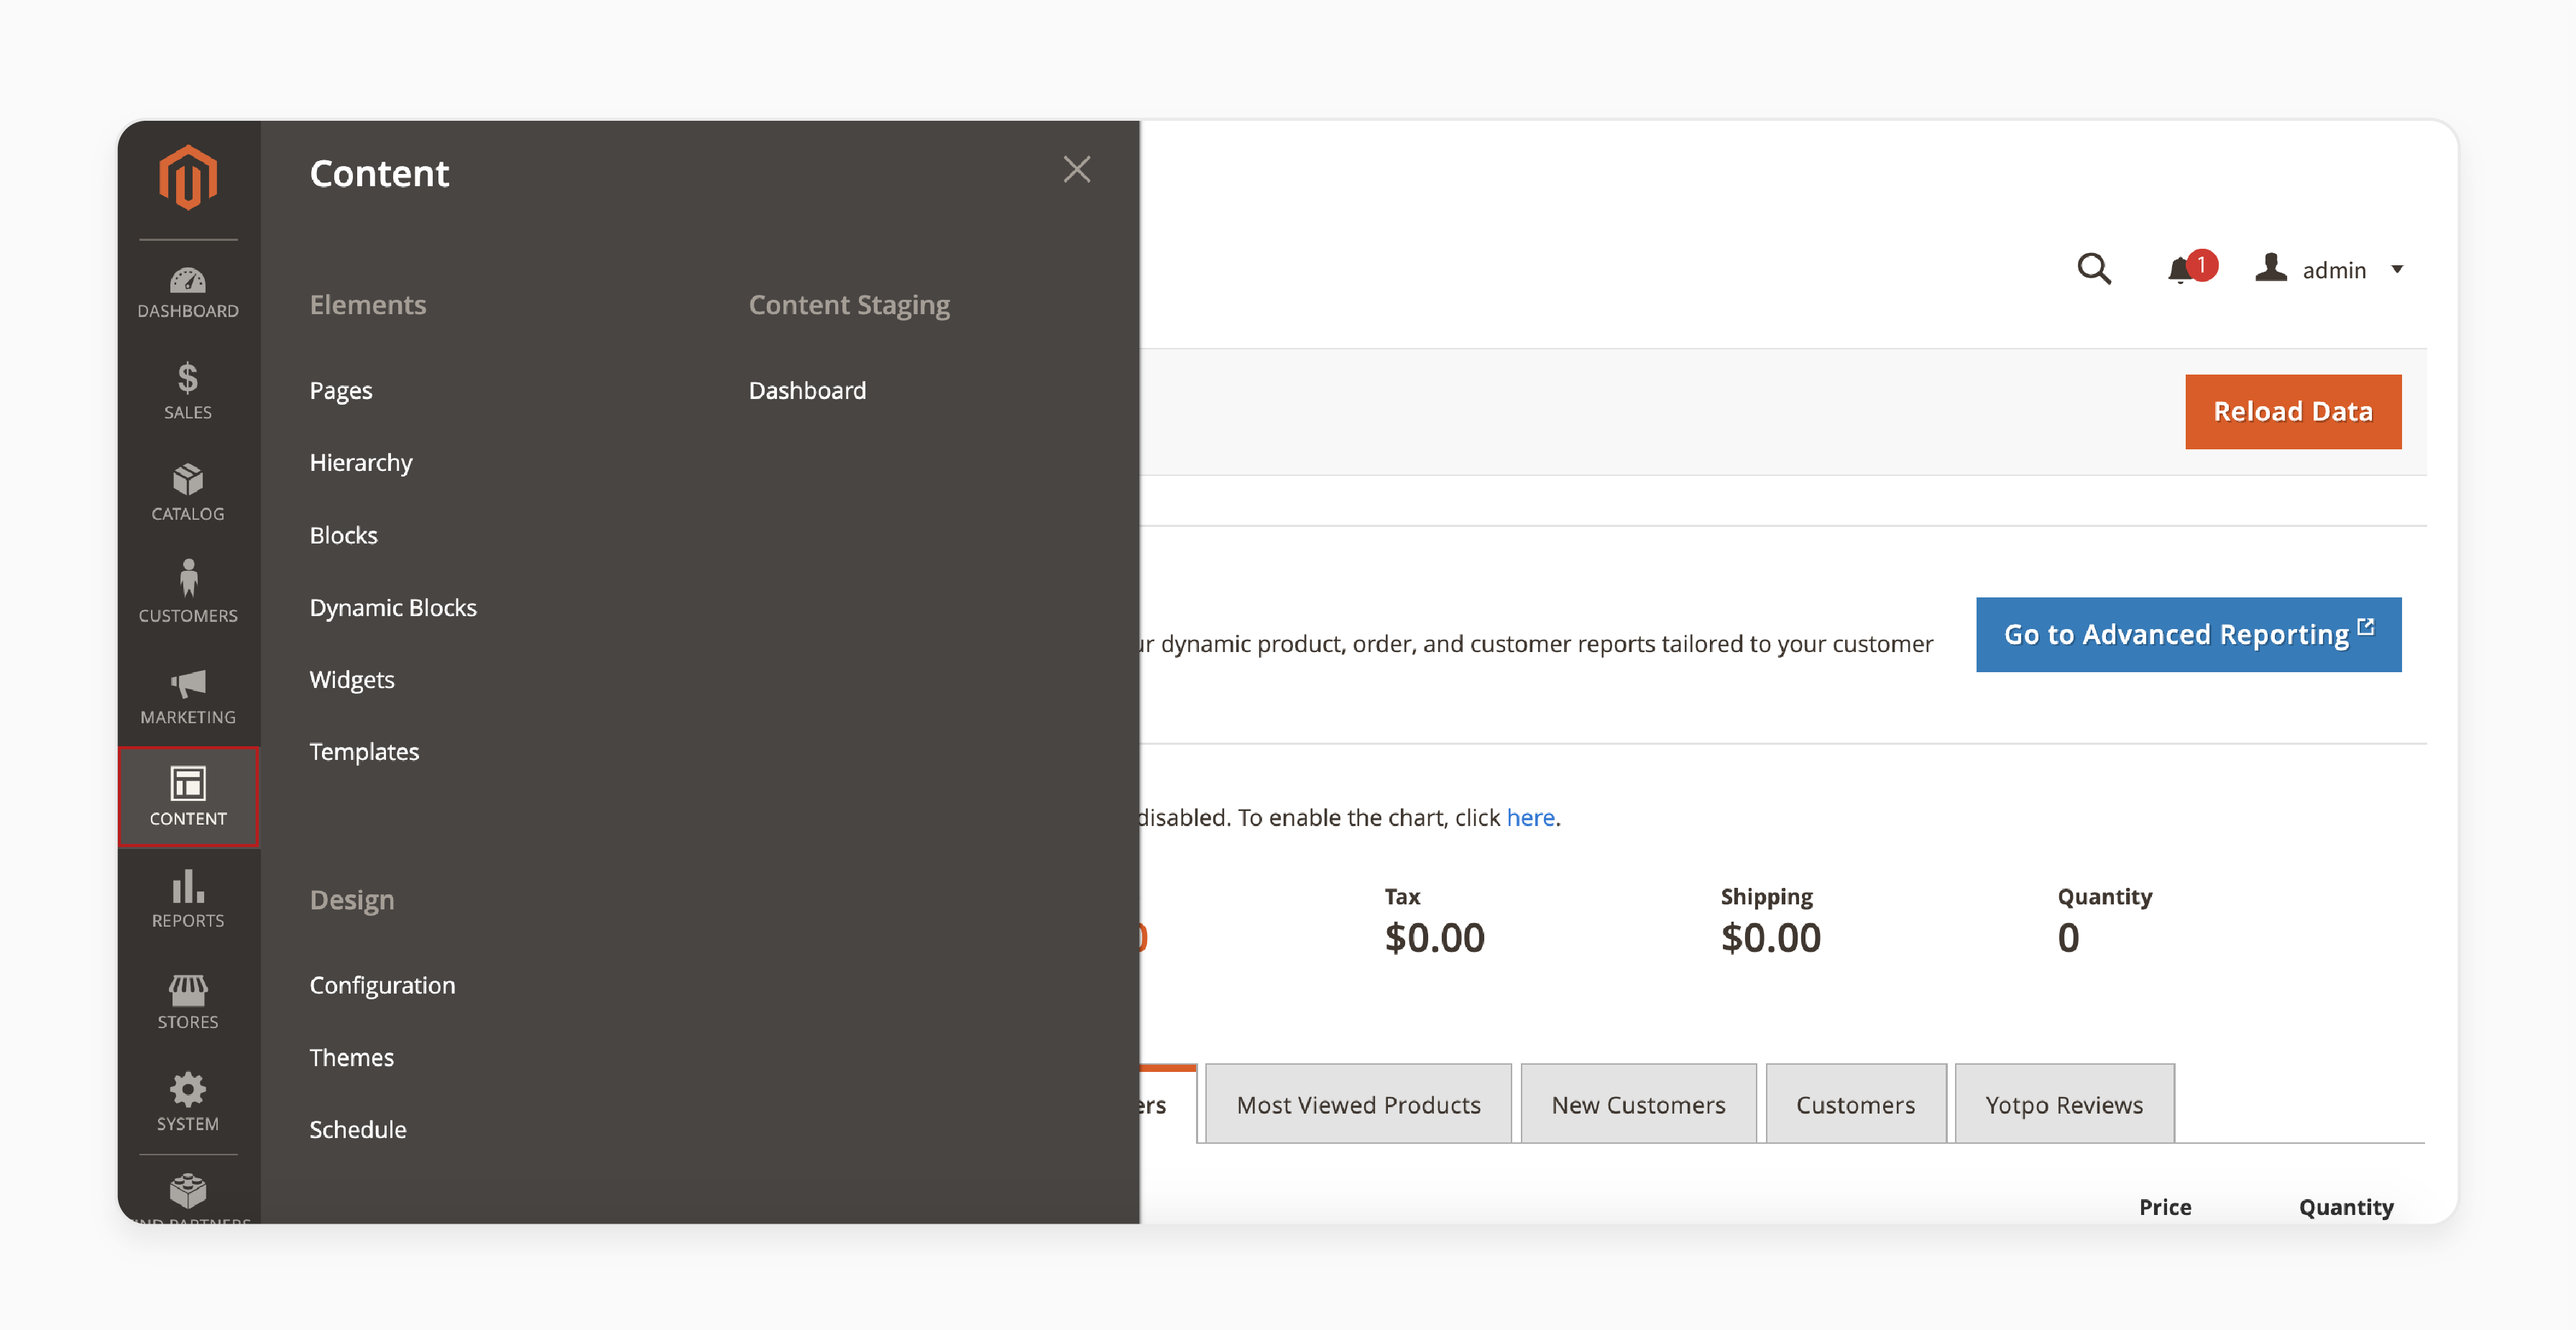This screenshot has height=1330, width=2576.
Task: Open Design Configuration item
Action: (x=382, y=985)
